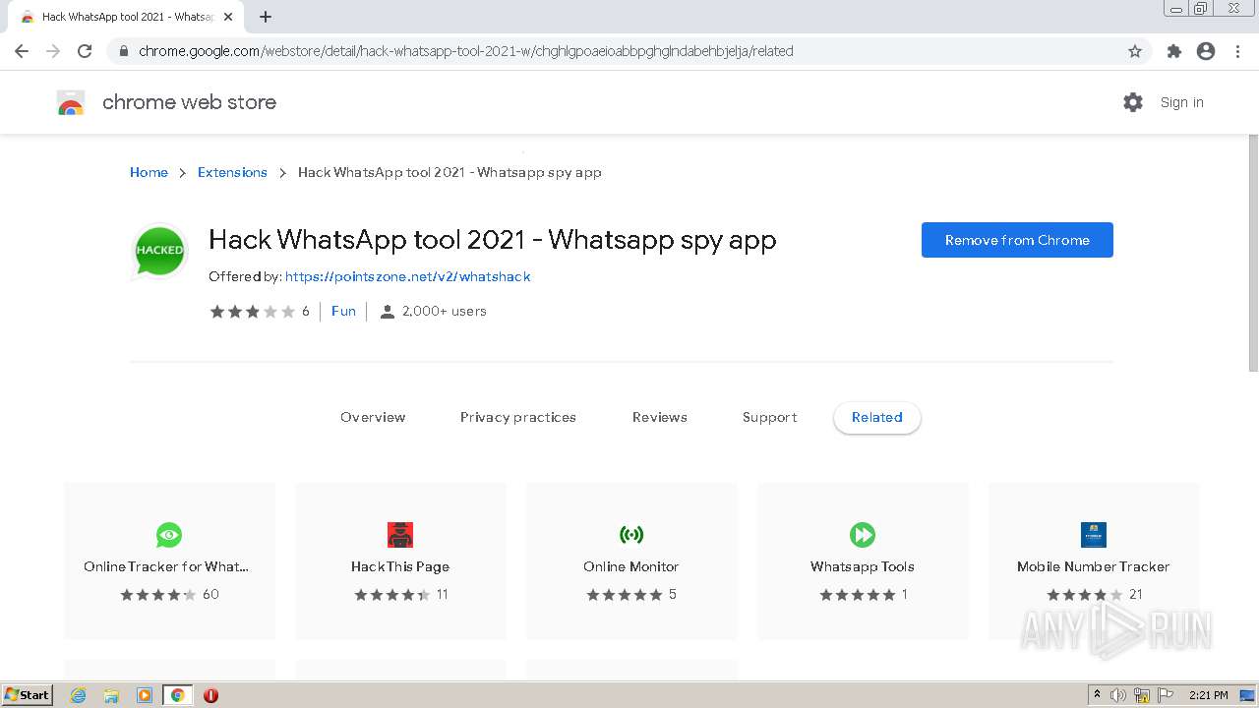Image resolution: width=1259 pixels, height=708 pixels.
Task: Click the Online Monitor icon
Action: pos(631,535)
